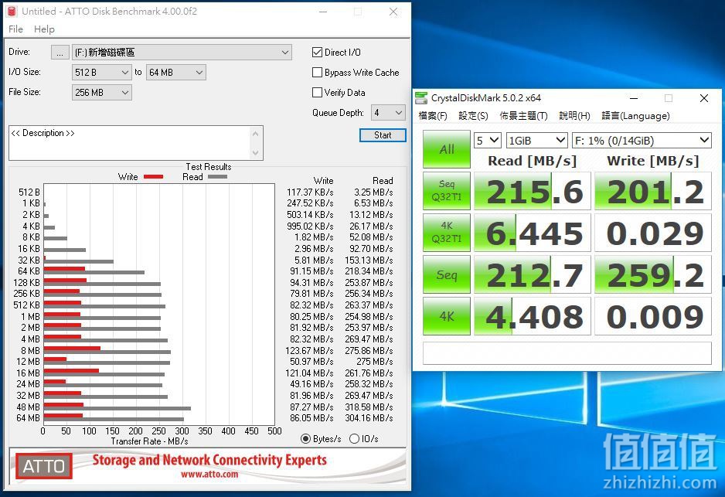Click the Start button in ATTO
Image resolution: width=725 pixels, height=497 pixels.
pos(383,135)
